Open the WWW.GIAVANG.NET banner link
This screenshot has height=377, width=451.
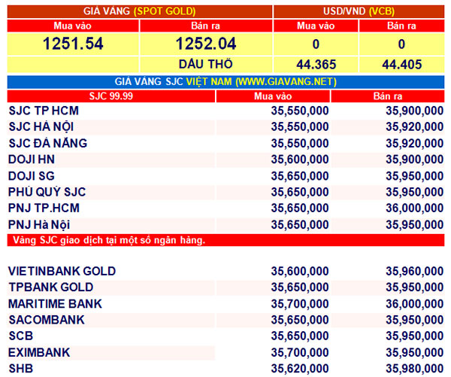pos(285,81)
